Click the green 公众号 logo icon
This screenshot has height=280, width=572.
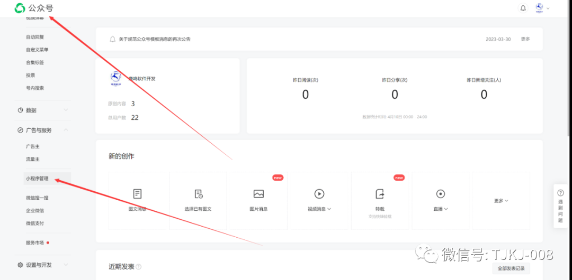coord(20,8)
